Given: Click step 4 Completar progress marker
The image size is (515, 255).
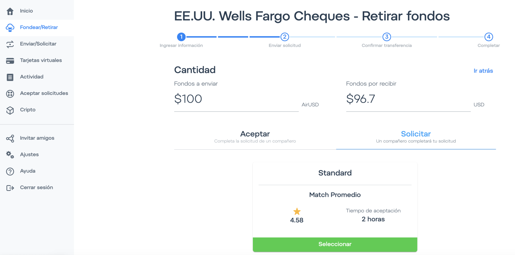Looking at the screenshot, I should [x=489, y=37].
